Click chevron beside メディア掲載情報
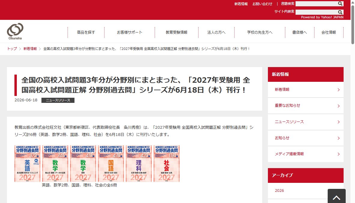Screen dimensions: 355x203 pos(338,154)
